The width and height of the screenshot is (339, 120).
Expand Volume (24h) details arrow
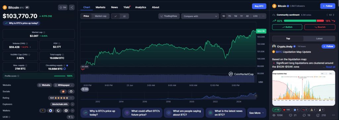pos(30,47)
